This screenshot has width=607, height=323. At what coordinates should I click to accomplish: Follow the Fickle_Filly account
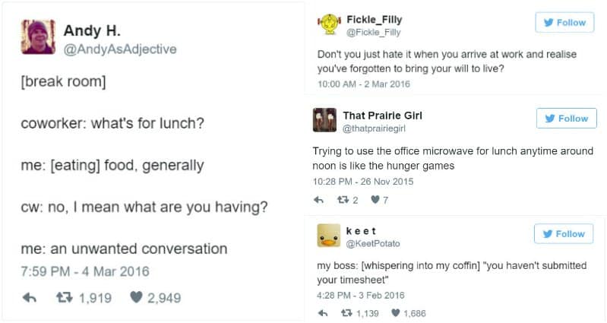coord(565,23)
